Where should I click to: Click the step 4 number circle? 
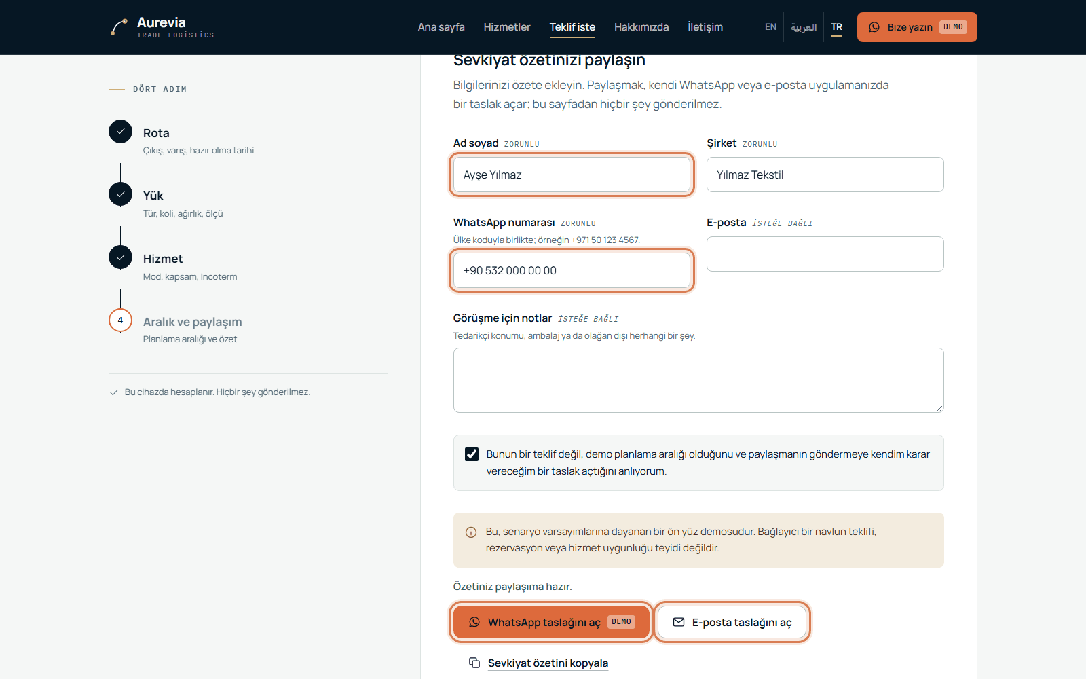click(120, 320)
